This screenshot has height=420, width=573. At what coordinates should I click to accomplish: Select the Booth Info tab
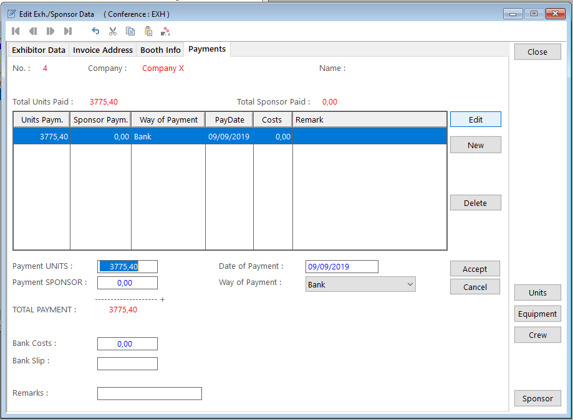(x=160, y=50)
